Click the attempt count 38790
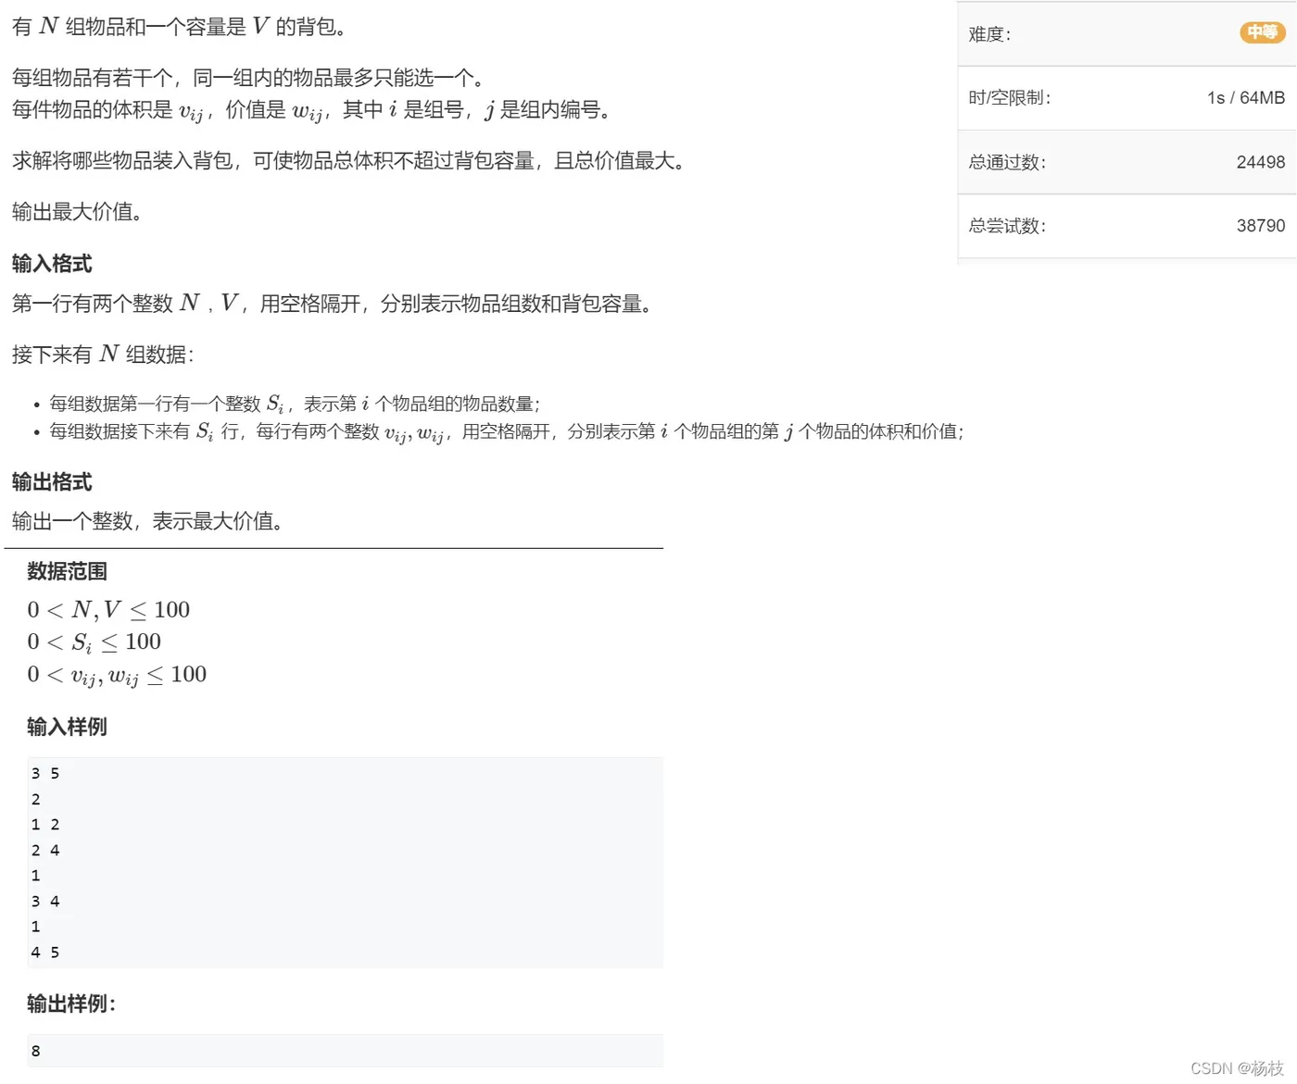The image size is (1297, 1084). click(1261, 226)
